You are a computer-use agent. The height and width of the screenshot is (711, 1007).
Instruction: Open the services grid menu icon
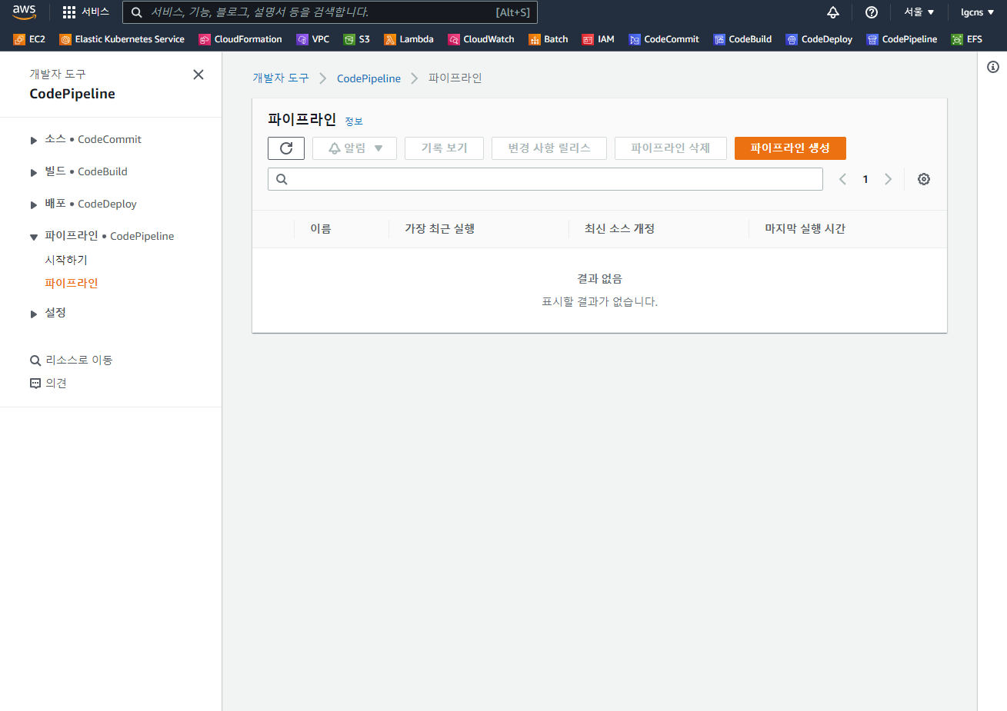[69, 12]
